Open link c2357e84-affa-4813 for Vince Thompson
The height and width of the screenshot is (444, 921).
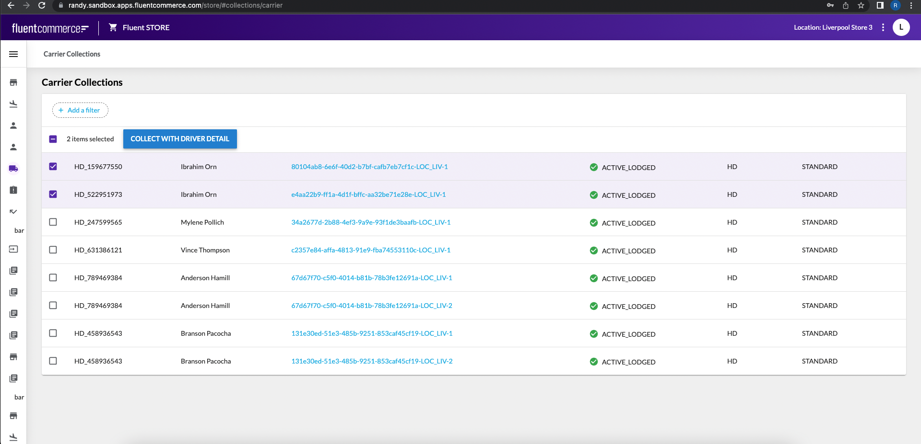(x=371, y=250)
